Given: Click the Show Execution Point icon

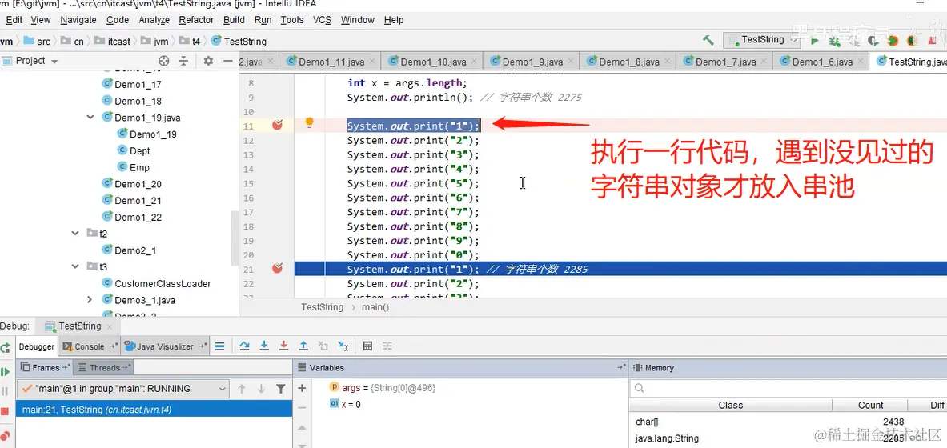Looking at the screenshot, I should (220, 346).
